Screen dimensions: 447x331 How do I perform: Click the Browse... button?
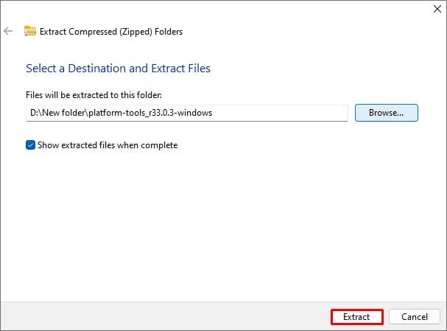(387, 113)
